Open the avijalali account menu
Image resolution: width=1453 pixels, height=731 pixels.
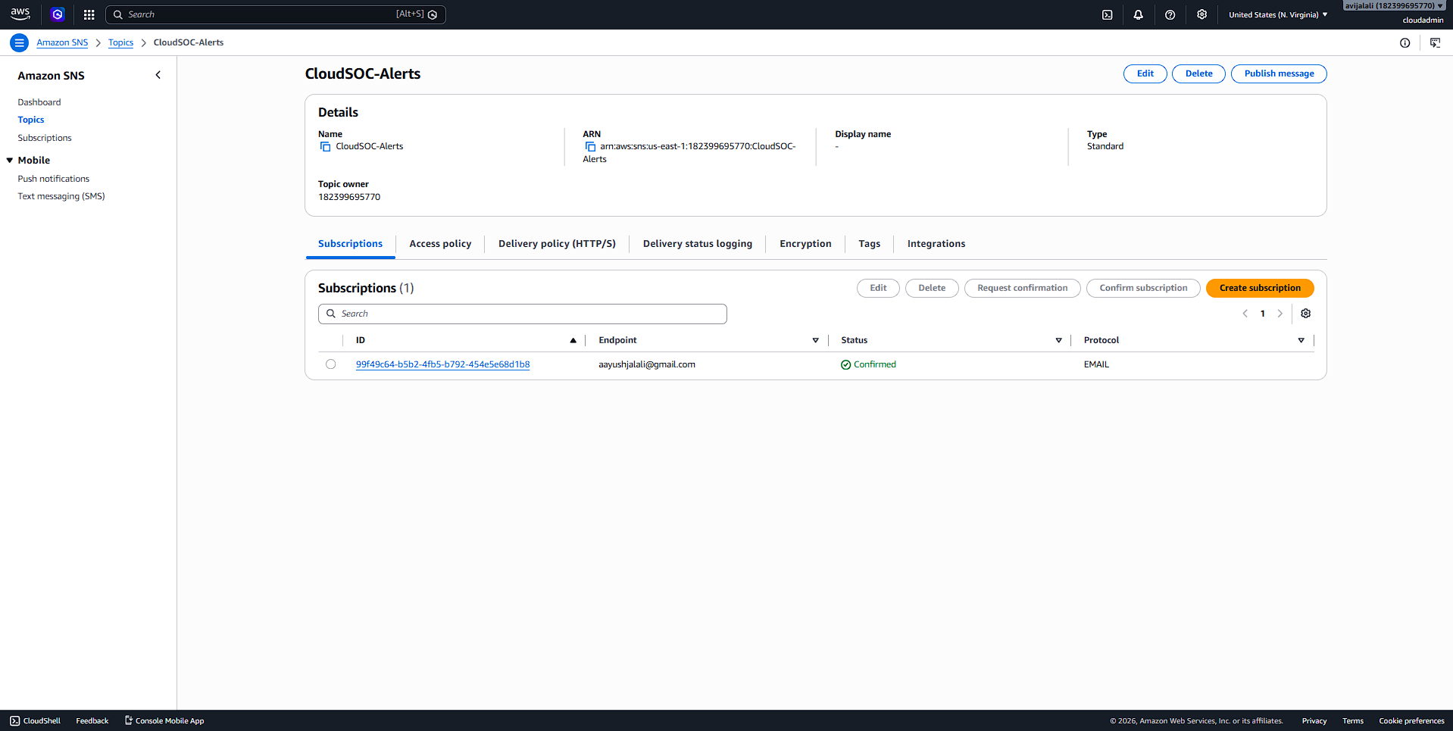point(1395,6)
